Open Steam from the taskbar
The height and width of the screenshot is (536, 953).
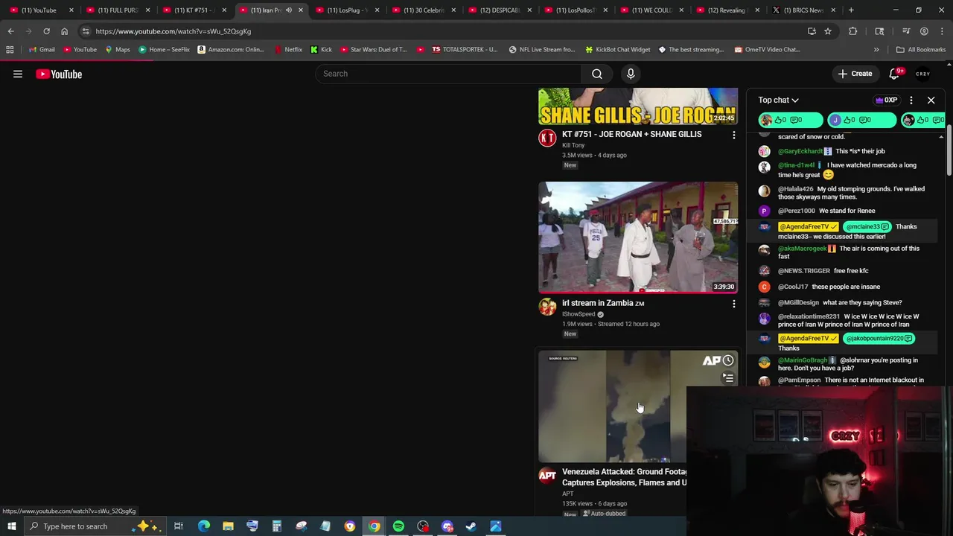[x=471, y=526]
